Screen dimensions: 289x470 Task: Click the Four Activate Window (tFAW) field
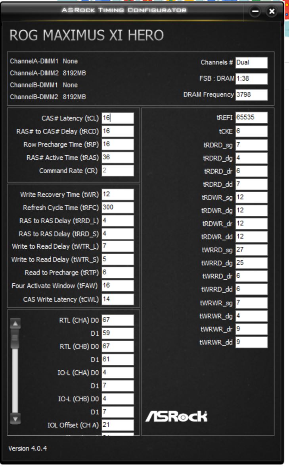[x=118, y=286]
